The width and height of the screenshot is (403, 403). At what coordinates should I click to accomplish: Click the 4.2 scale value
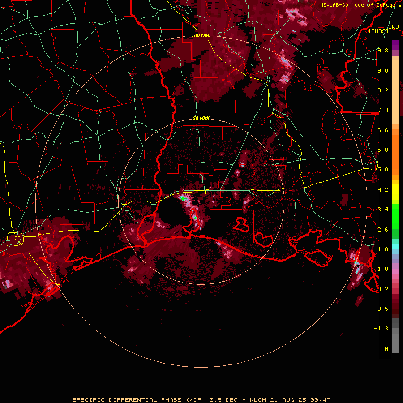[383, 190]
